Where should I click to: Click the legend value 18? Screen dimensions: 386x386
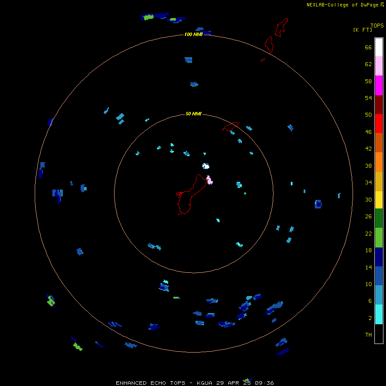[x=368, y=250]
